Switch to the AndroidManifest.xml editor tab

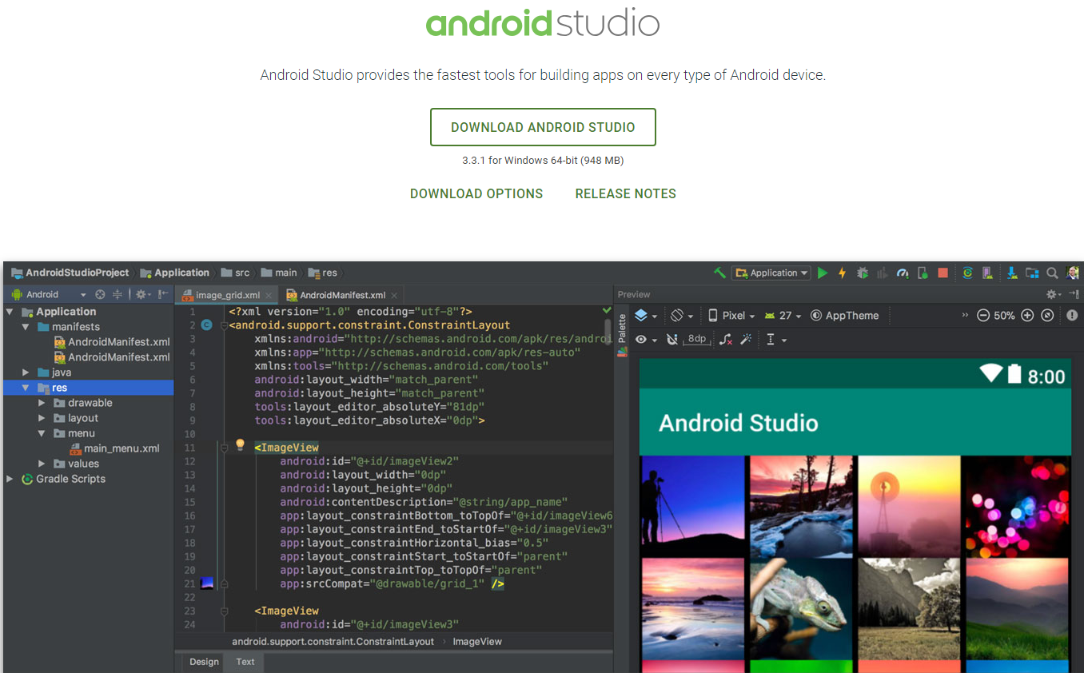(342, 295)
